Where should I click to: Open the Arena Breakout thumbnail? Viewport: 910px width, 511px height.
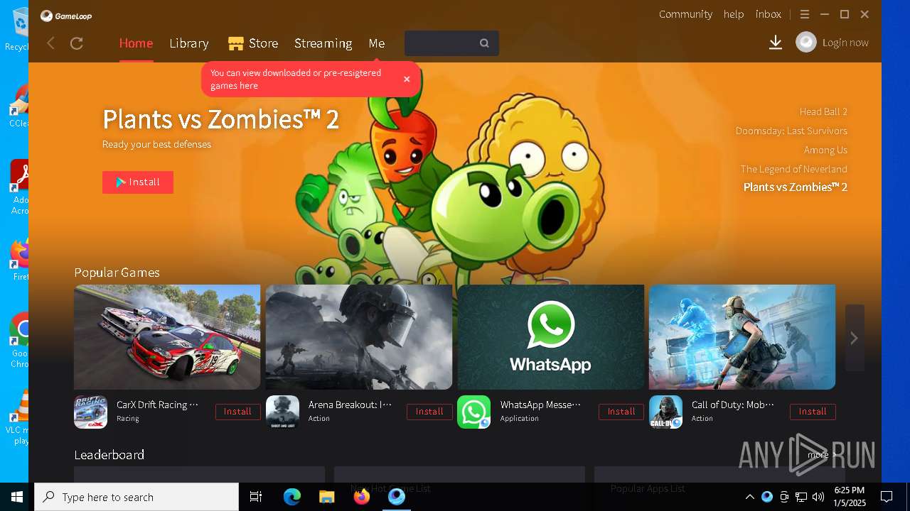359,337
